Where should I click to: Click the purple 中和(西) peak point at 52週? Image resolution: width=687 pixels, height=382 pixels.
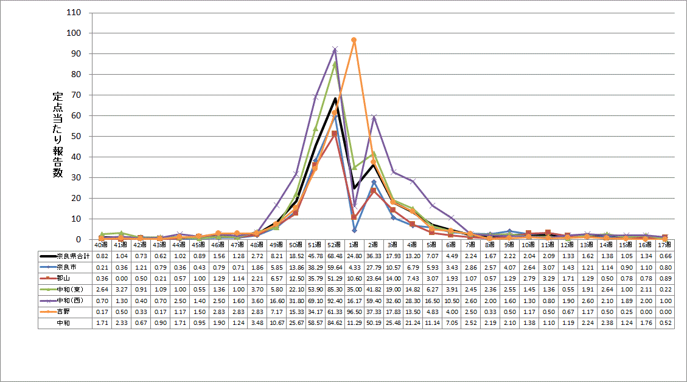tap(335, 49)
